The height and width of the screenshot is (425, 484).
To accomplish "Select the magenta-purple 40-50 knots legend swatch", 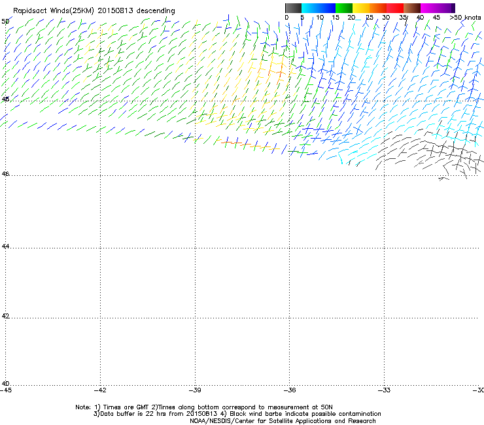I will click(438, 8).
